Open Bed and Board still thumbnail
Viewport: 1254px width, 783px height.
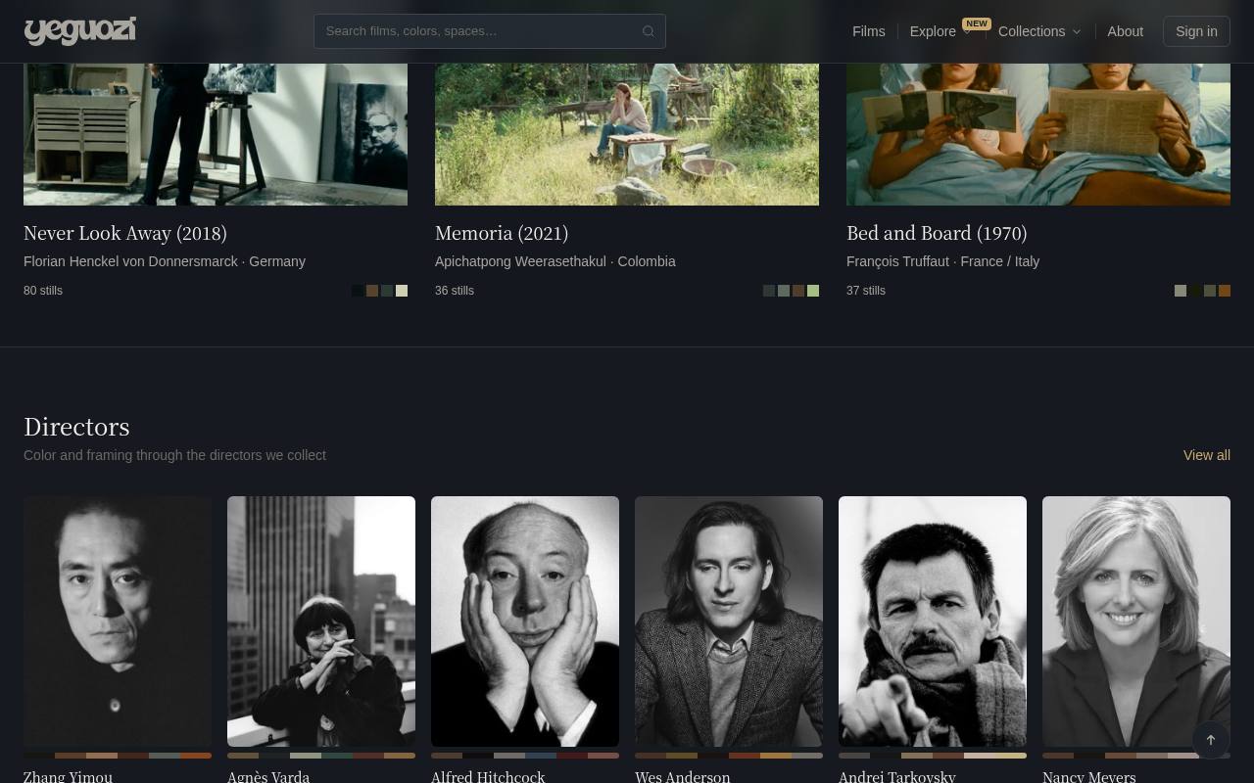[1038, 134]
